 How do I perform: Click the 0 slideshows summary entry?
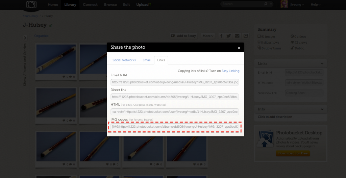[x=268, y=42]
